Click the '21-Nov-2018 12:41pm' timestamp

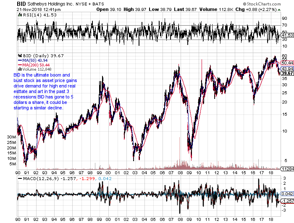[x=39, y=10]
